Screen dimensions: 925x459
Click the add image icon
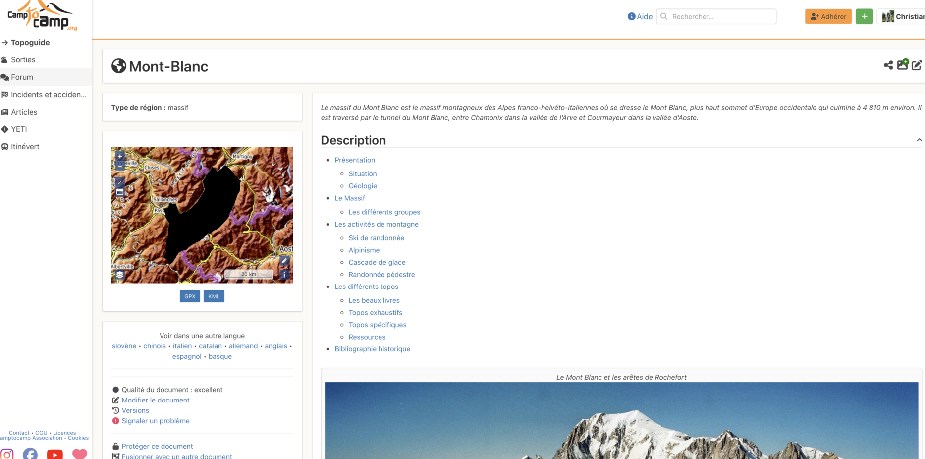point(902,65)
